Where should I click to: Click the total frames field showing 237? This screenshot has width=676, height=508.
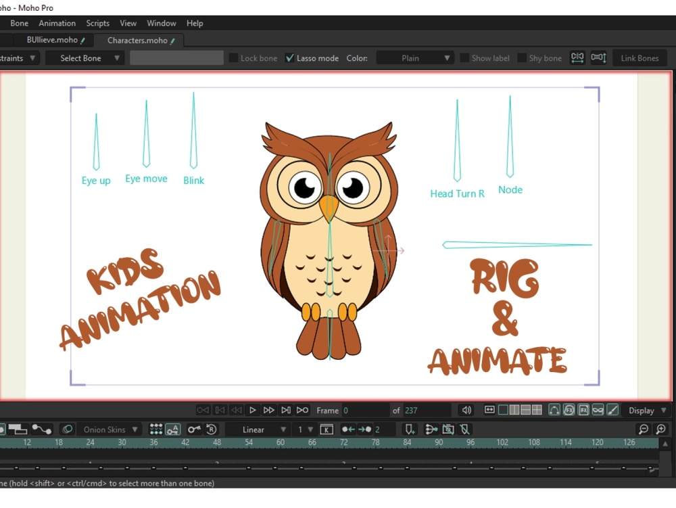427,411
